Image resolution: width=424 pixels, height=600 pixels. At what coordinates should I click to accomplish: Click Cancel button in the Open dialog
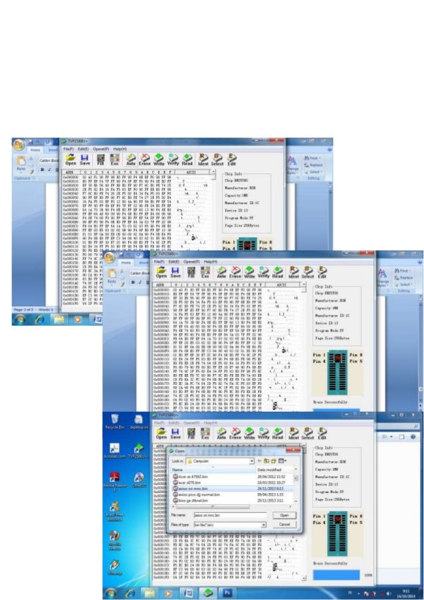[x=284, y=525]
